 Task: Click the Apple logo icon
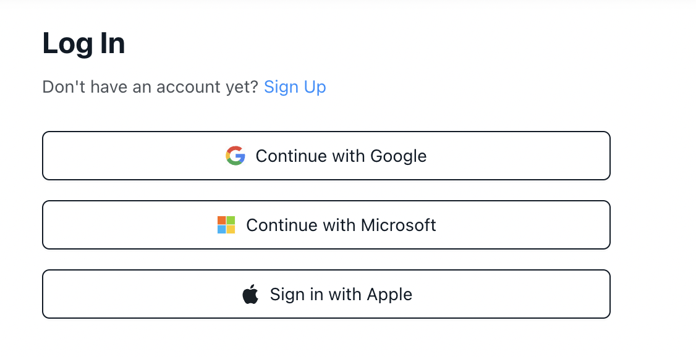[250, 294]
